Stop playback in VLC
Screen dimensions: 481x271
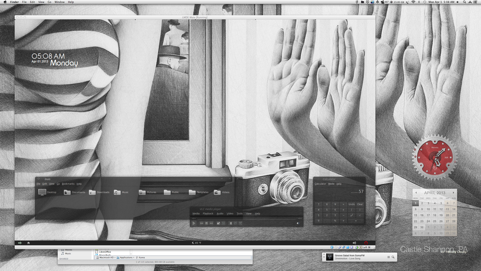click(x=207, y=223)
